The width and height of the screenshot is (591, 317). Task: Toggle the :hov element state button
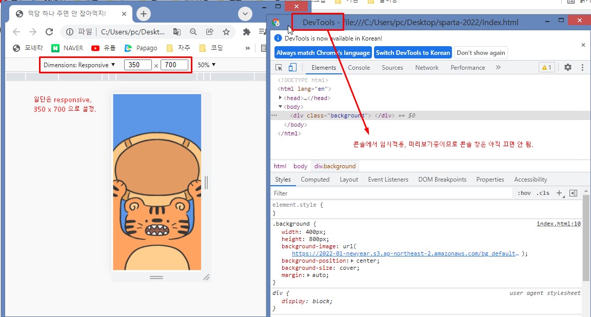524,193
